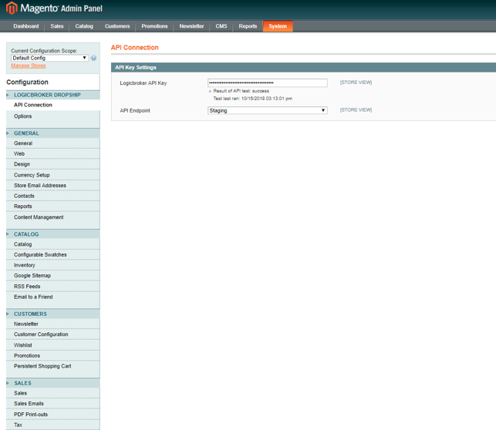This screenshot has height=430, width=496.
Task: Open the Options configuration page
Action: click(23, 116)
